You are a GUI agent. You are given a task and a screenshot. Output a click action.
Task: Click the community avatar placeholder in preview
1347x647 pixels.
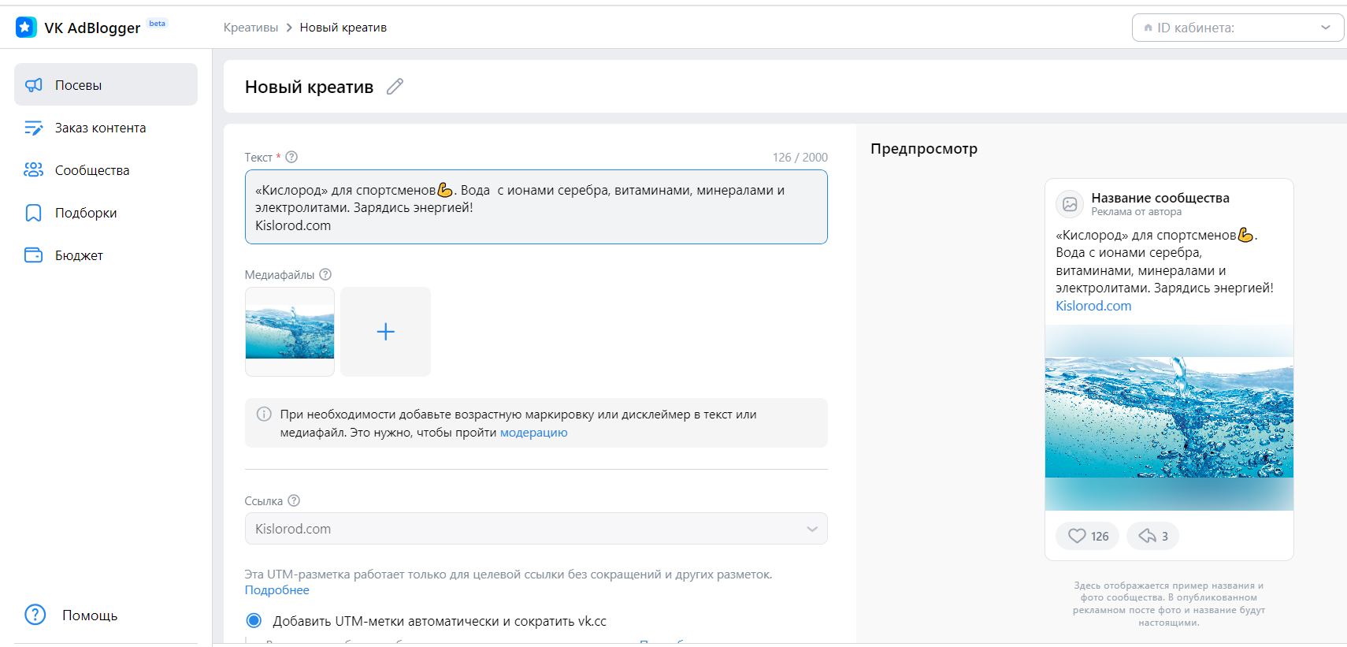tap(1070, 204)
